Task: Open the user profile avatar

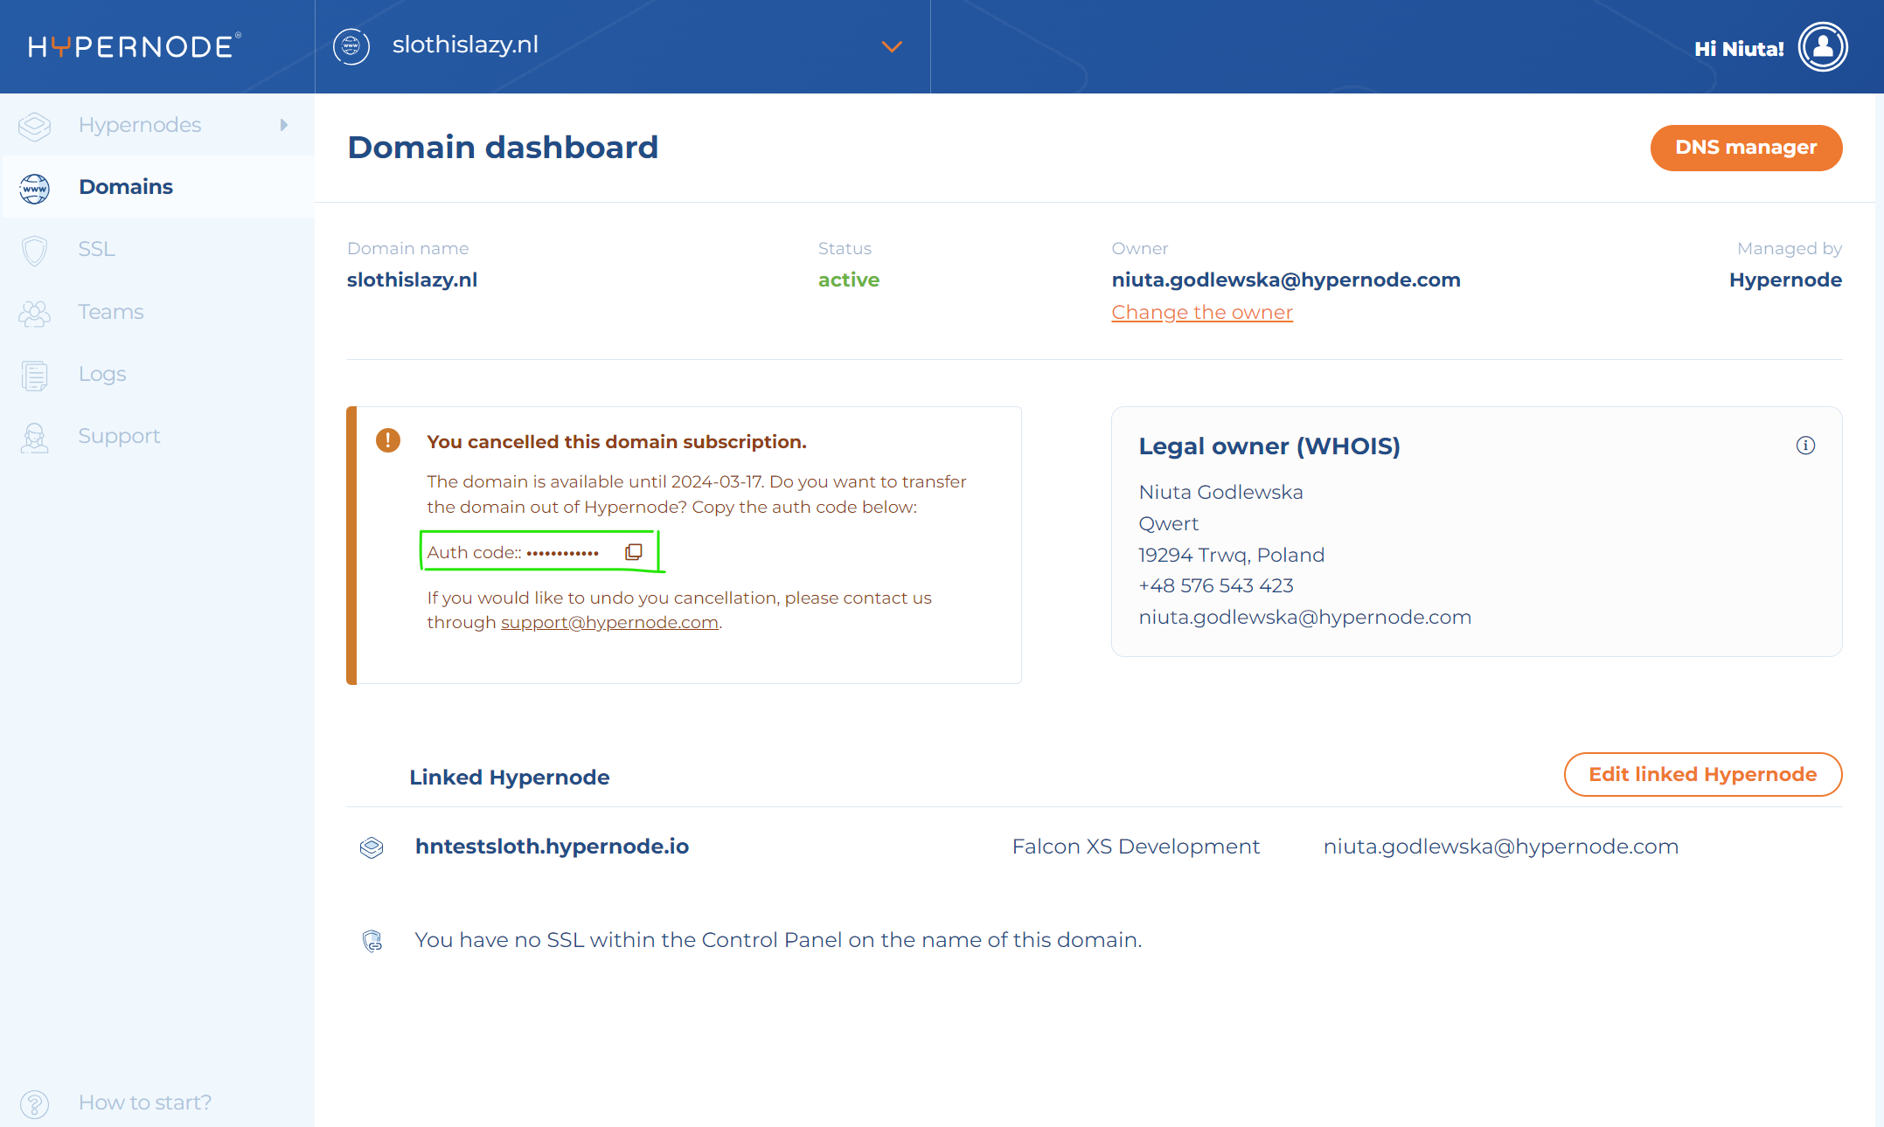Action: point(1823,47)
